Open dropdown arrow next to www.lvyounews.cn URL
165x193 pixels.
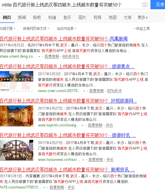pos(83,160)
